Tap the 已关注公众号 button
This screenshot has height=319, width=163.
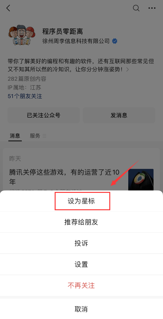tap(44, 115)
